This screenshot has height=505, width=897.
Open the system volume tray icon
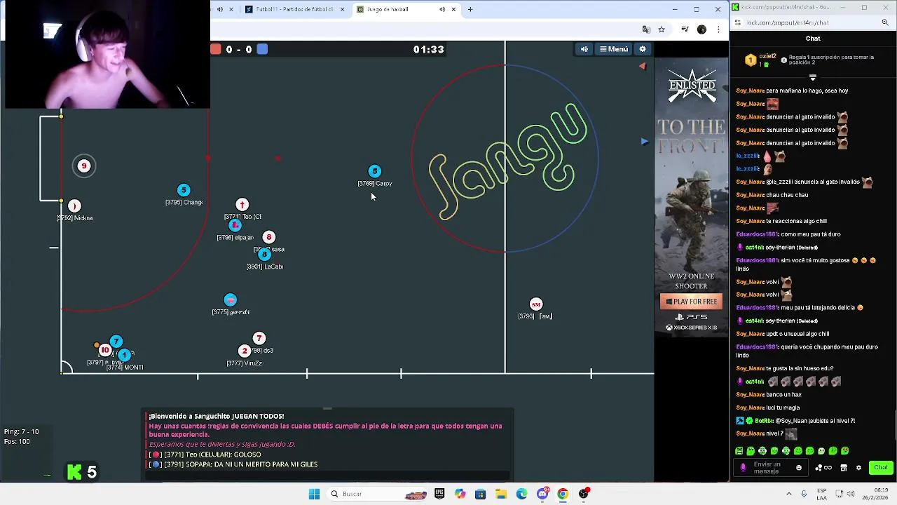click(852, 494)
